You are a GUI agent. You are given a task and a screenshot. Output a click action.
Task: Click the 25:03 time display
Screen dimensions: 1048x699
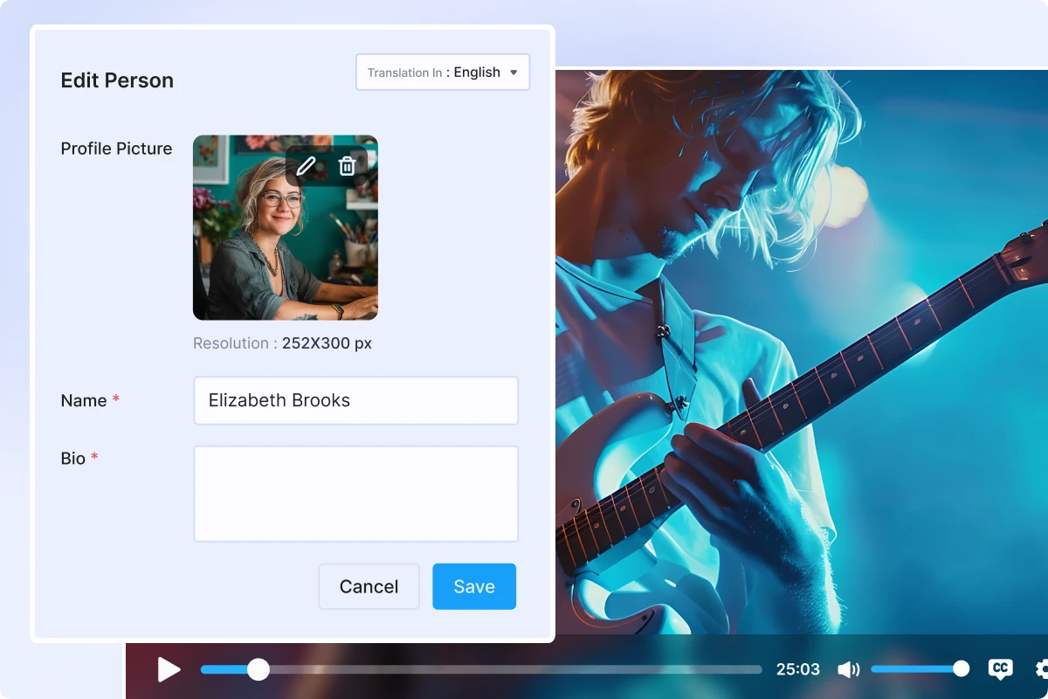click(798, 670)
